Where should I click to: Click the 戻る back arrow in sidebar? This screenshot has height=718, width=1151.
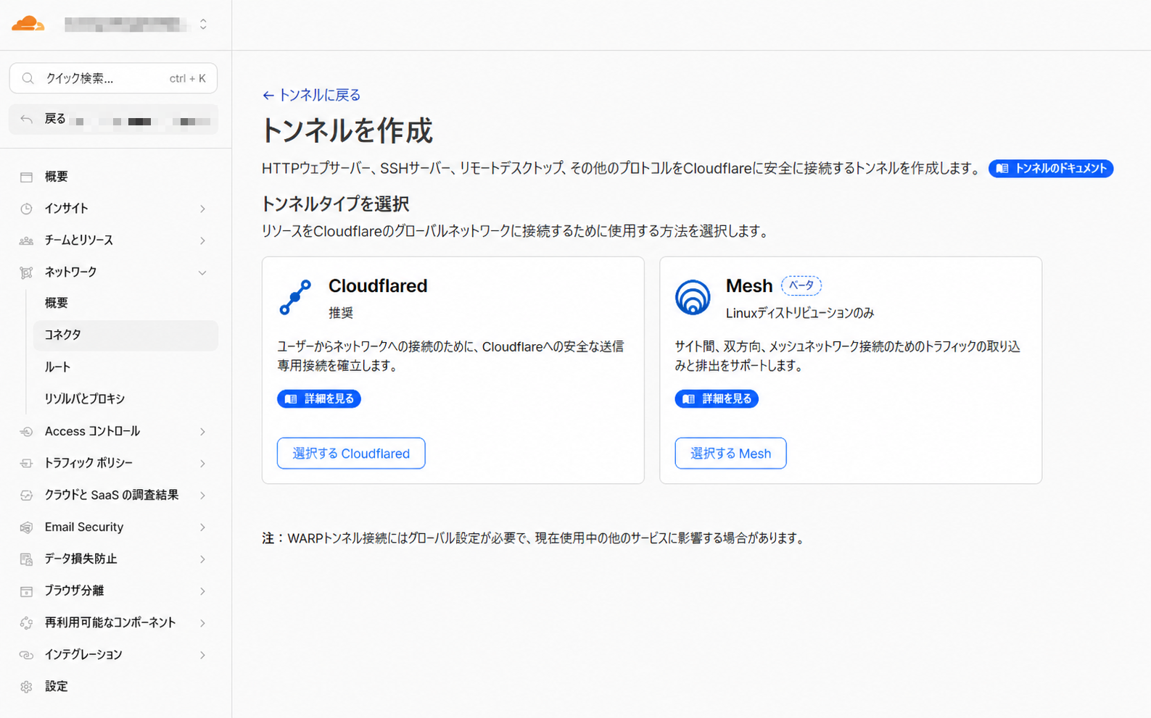coord(27,119)
